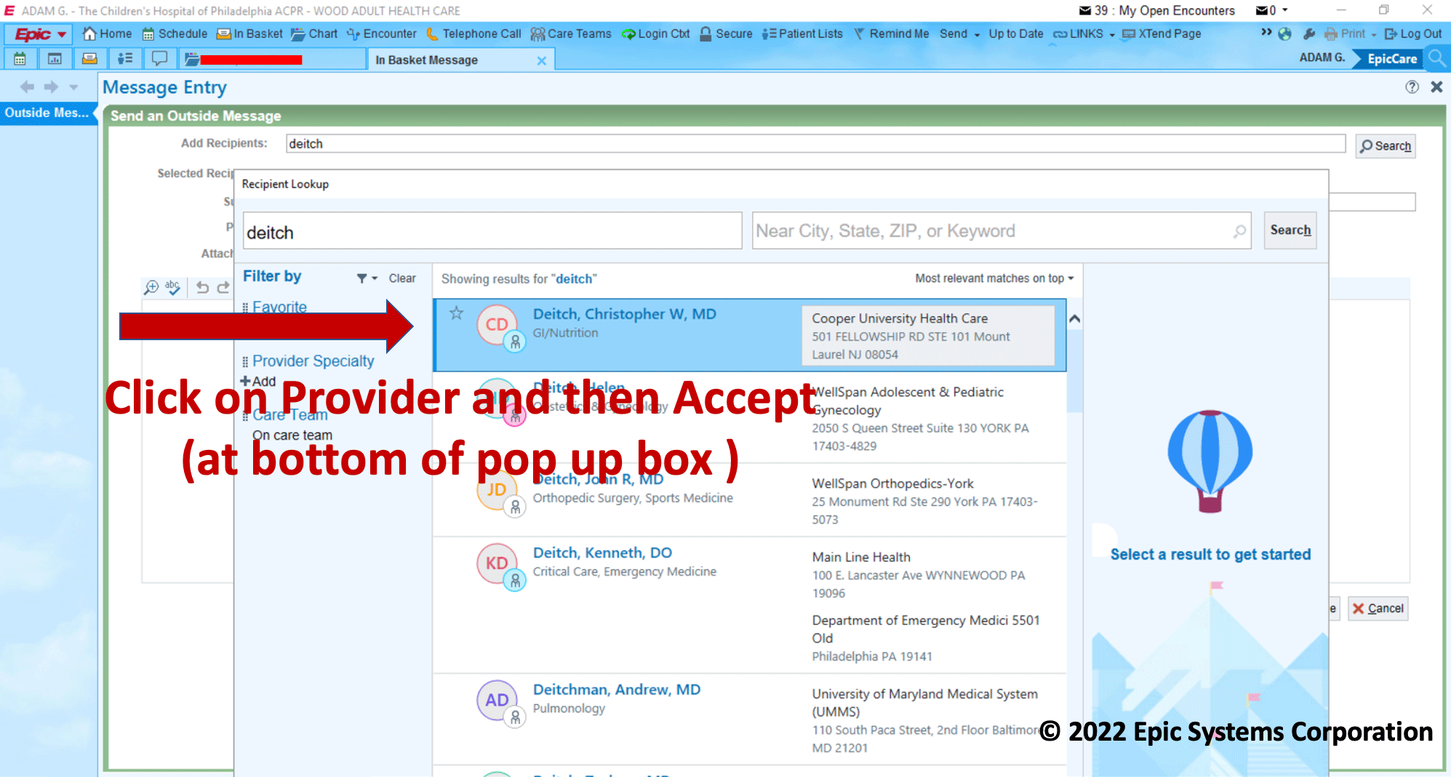Select Deitch, Christopher W, MD result
Image resolution: width=1451 pixels, height=777 pixels.
tap(750, 335)
